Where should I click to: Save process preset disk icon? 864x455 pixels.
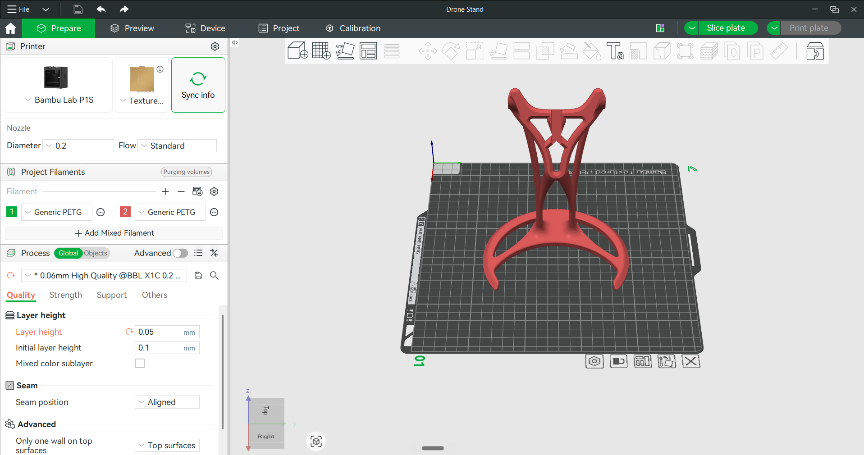point(198,275)
